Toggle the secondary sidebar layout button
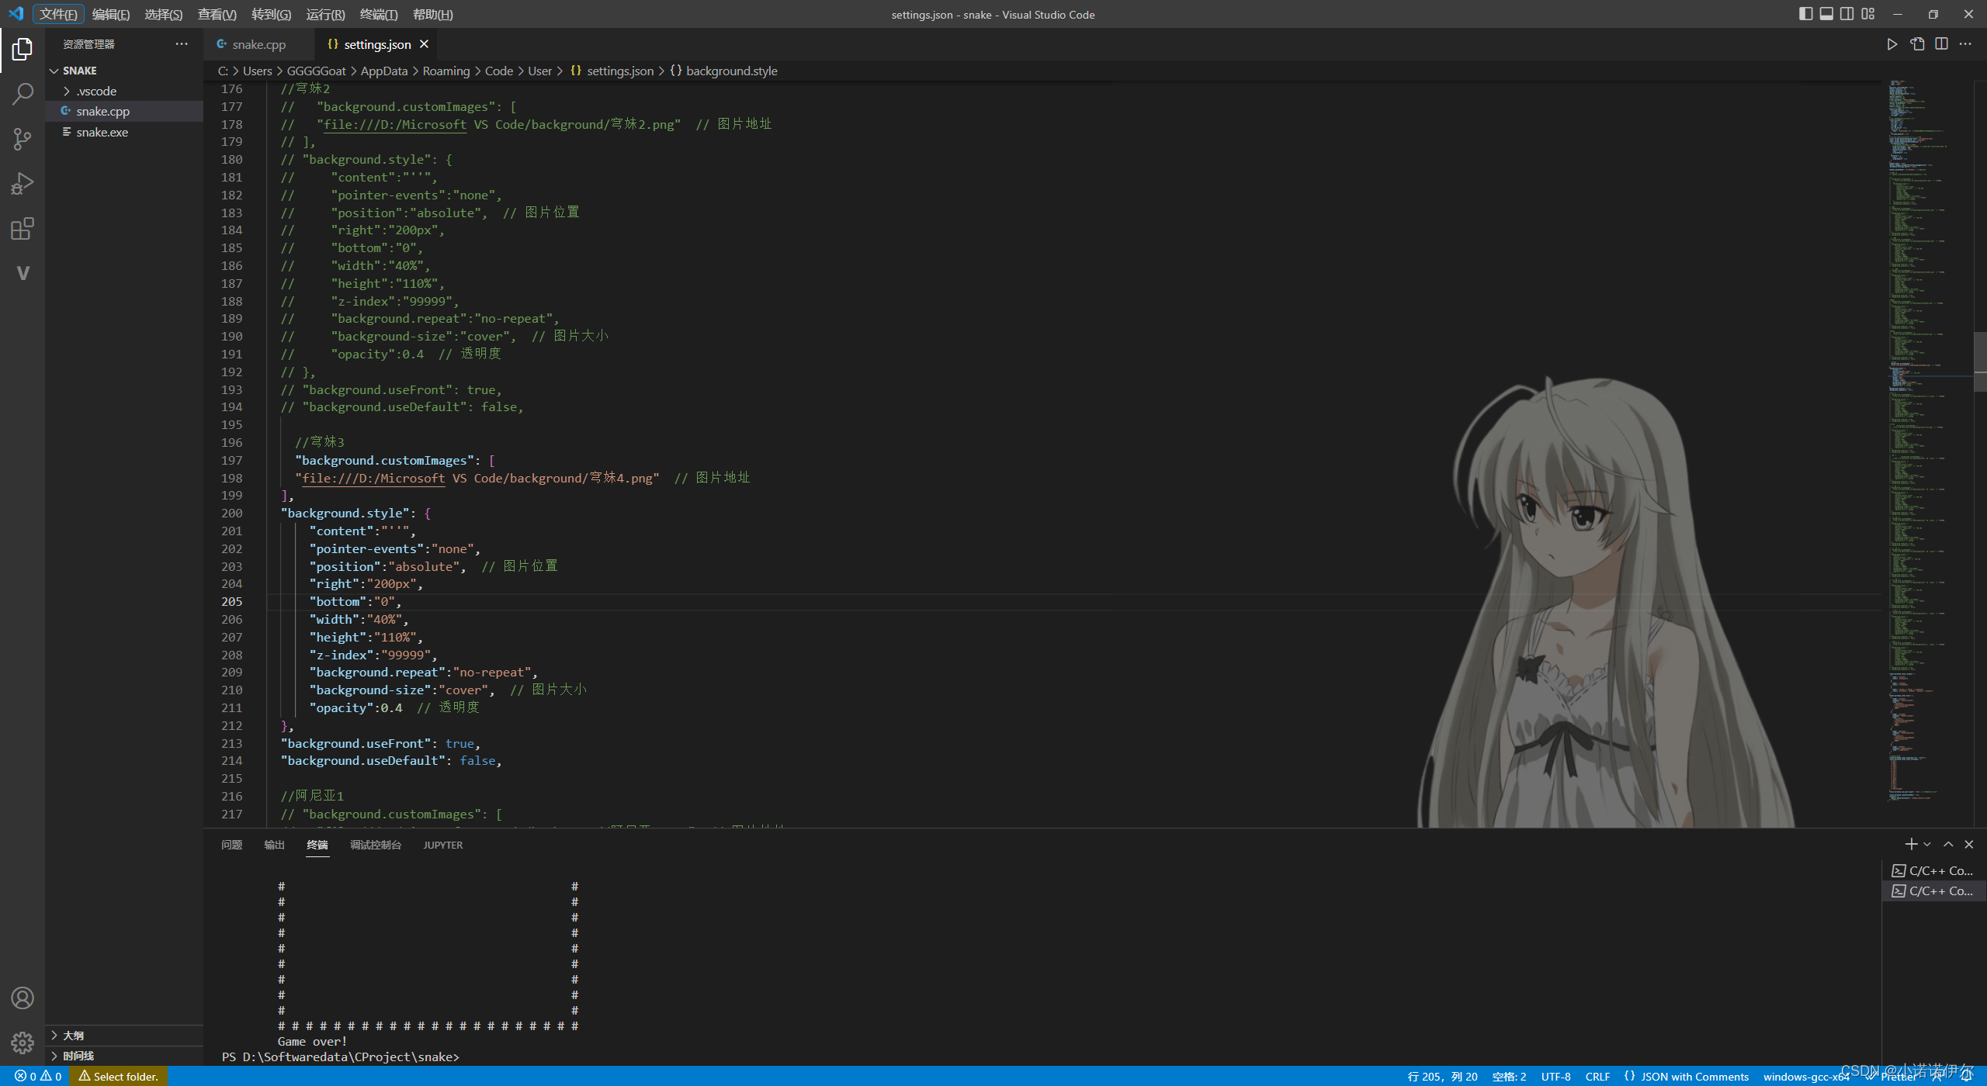1987x1086 pixels. tap(1847, 14)
